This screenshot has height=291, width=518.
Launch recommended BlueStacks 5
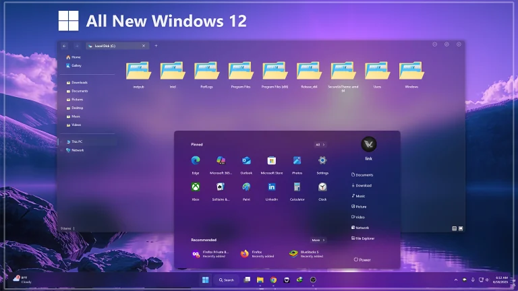[306, 254]
